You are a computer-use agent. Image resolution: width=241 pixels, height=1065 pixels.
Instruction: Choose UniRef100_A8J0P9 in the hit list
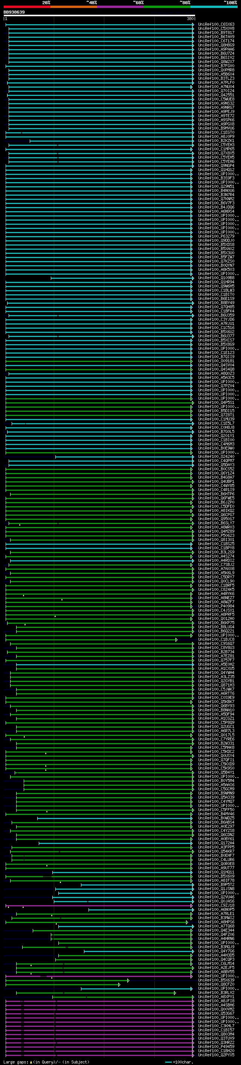[x=216, y=136]
